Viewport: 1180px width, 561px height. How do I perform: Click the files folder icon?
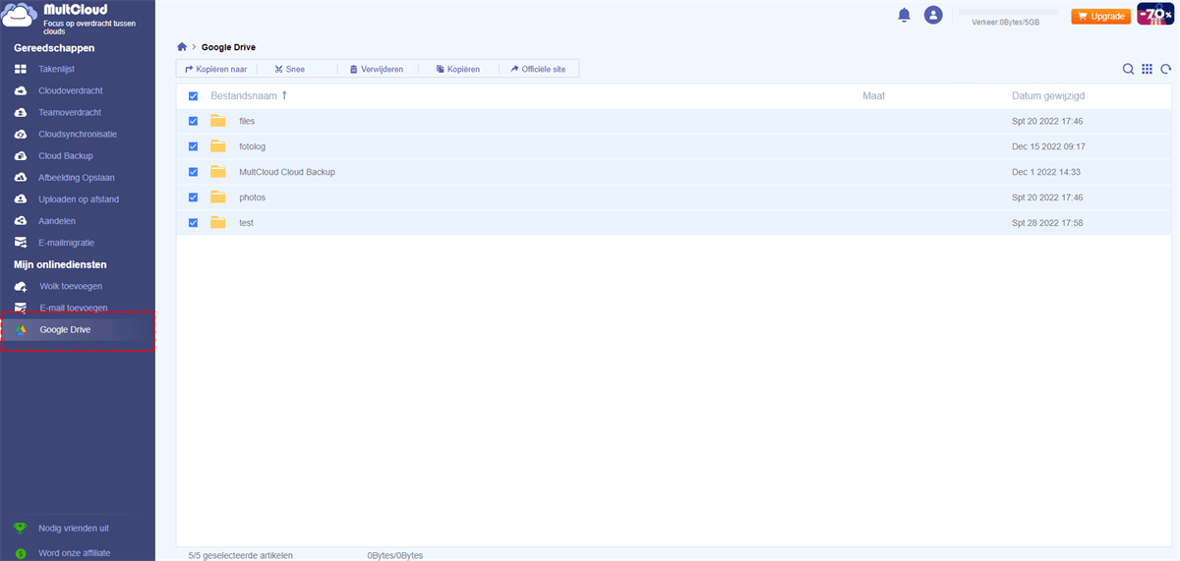218,121
